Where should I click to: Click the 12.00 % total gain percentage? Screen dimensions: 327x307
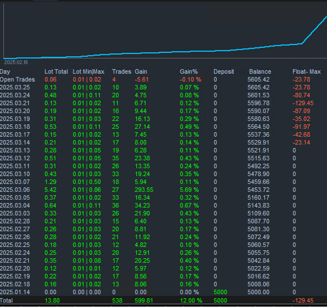tap(190, 301)
